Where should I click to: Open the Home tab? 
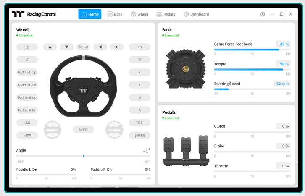(x=89, y=14)
